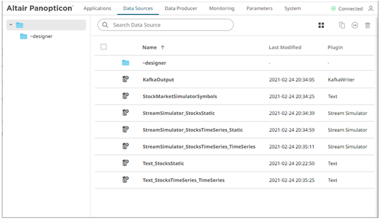This screenshot has width=380, height=219.
Task: Sort by Last Modified column header
Action: click(285, 48)
